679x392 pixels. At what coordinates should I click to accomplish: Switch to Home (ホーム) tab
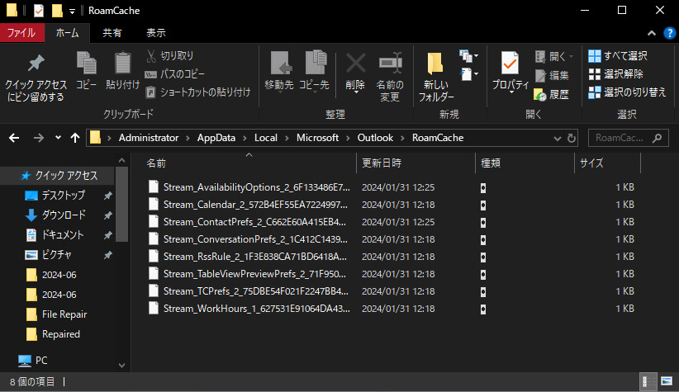tap(67, 33)
